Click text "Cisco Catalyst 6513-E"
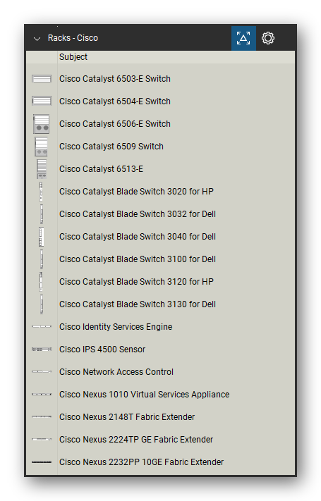This screenshot has height=501, width=321. click(101, 169)
